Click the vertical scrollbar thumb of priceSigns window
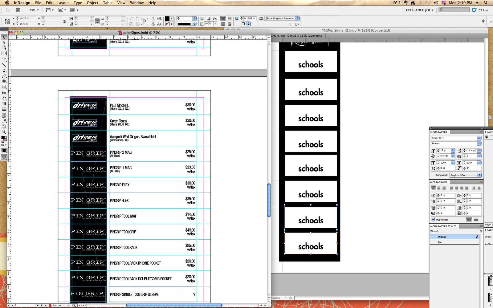493x308 pixels. tap(269, 200)
